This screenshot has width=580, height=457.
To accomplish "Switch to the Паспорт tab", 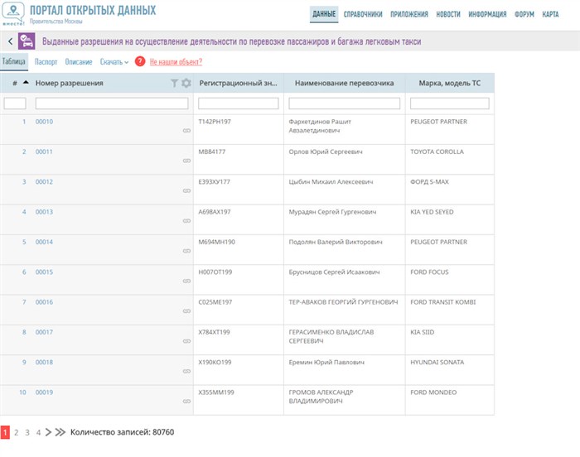I will click(46, 62).
